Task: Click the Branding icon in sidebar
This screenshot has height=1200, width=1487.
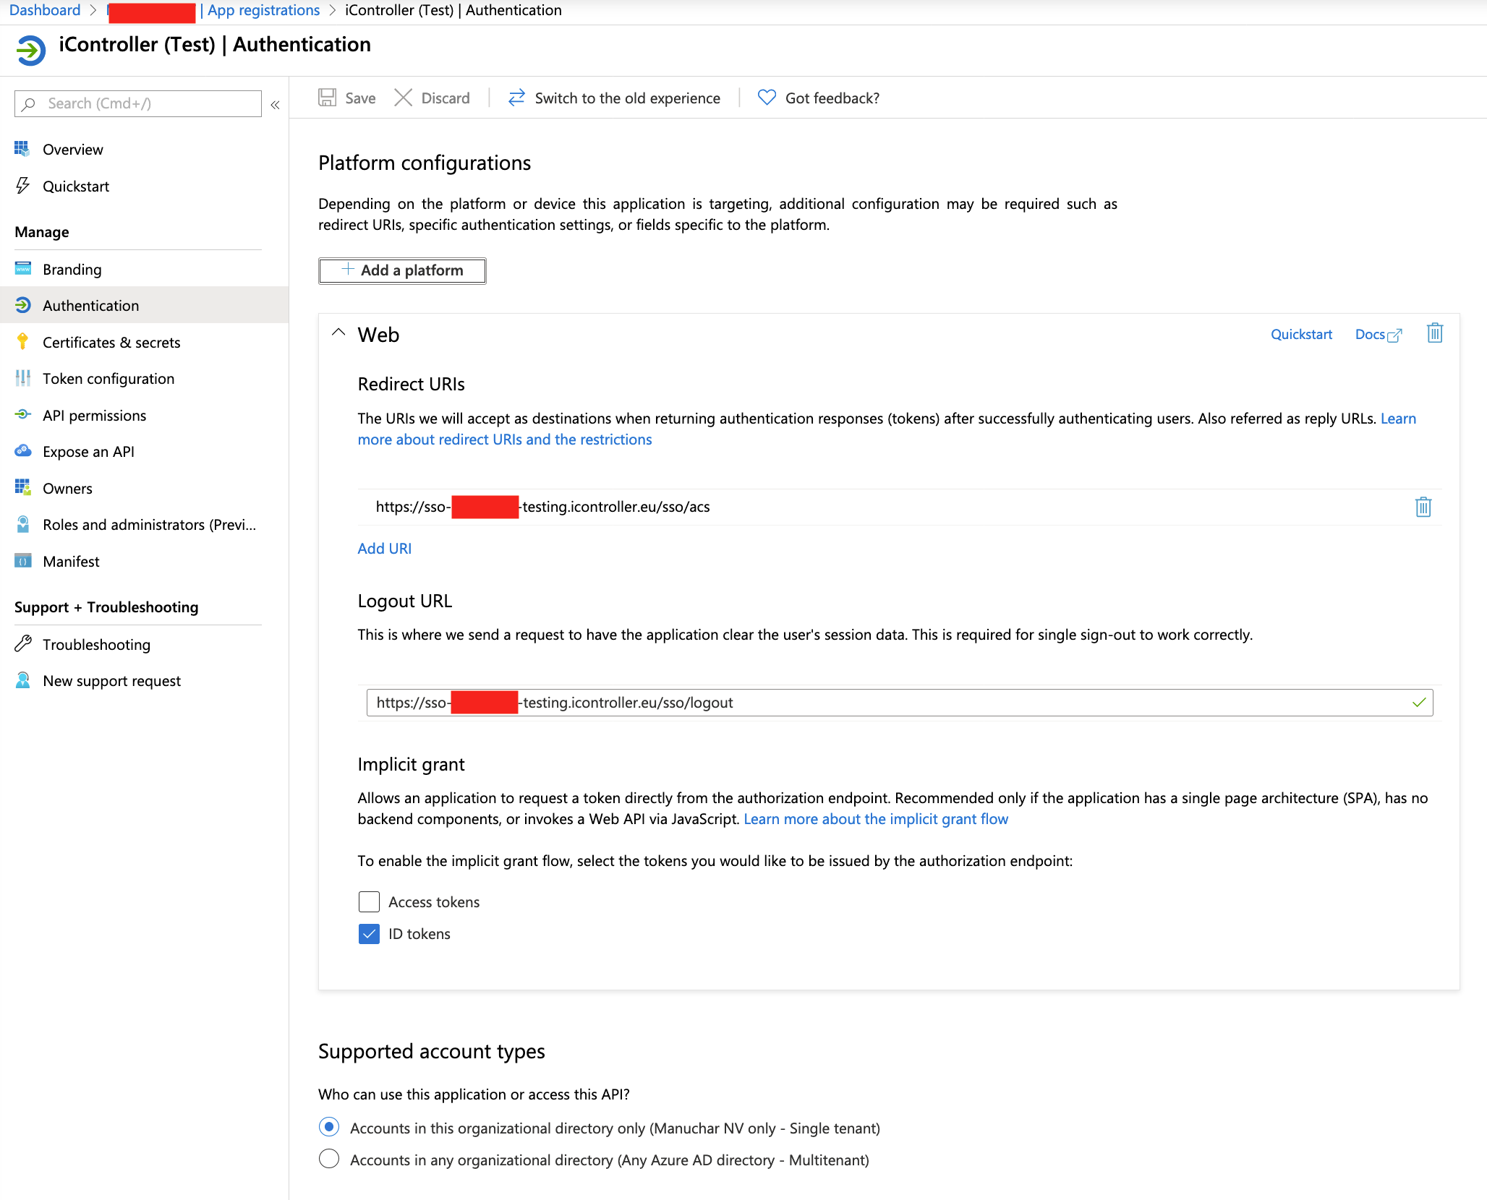Action: coord(22,269)
